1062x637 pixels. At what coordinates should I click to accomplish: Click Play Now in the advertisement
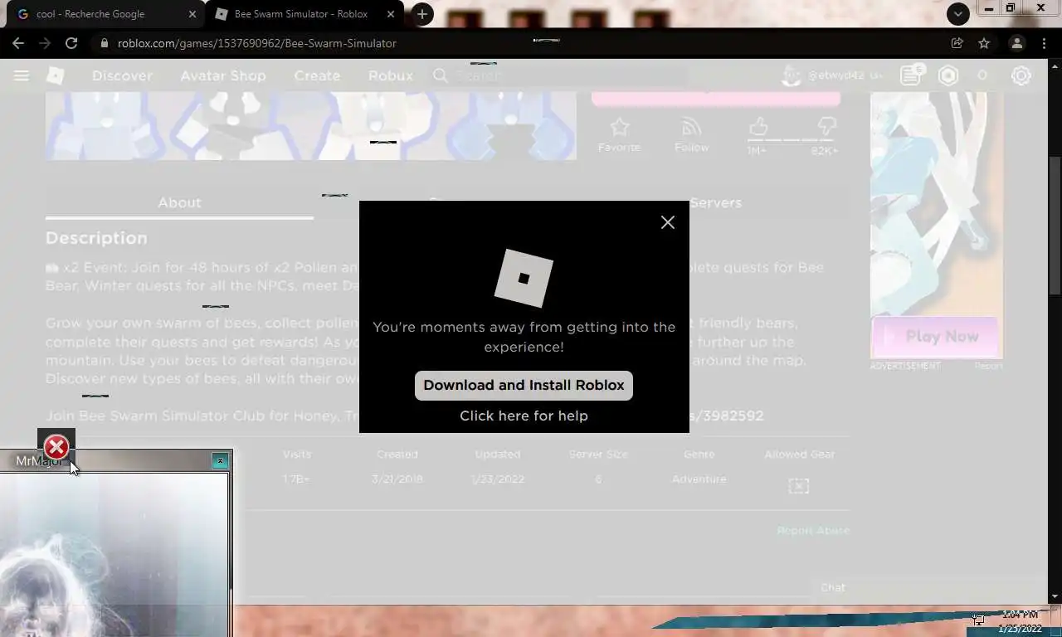tap(936, 336)
